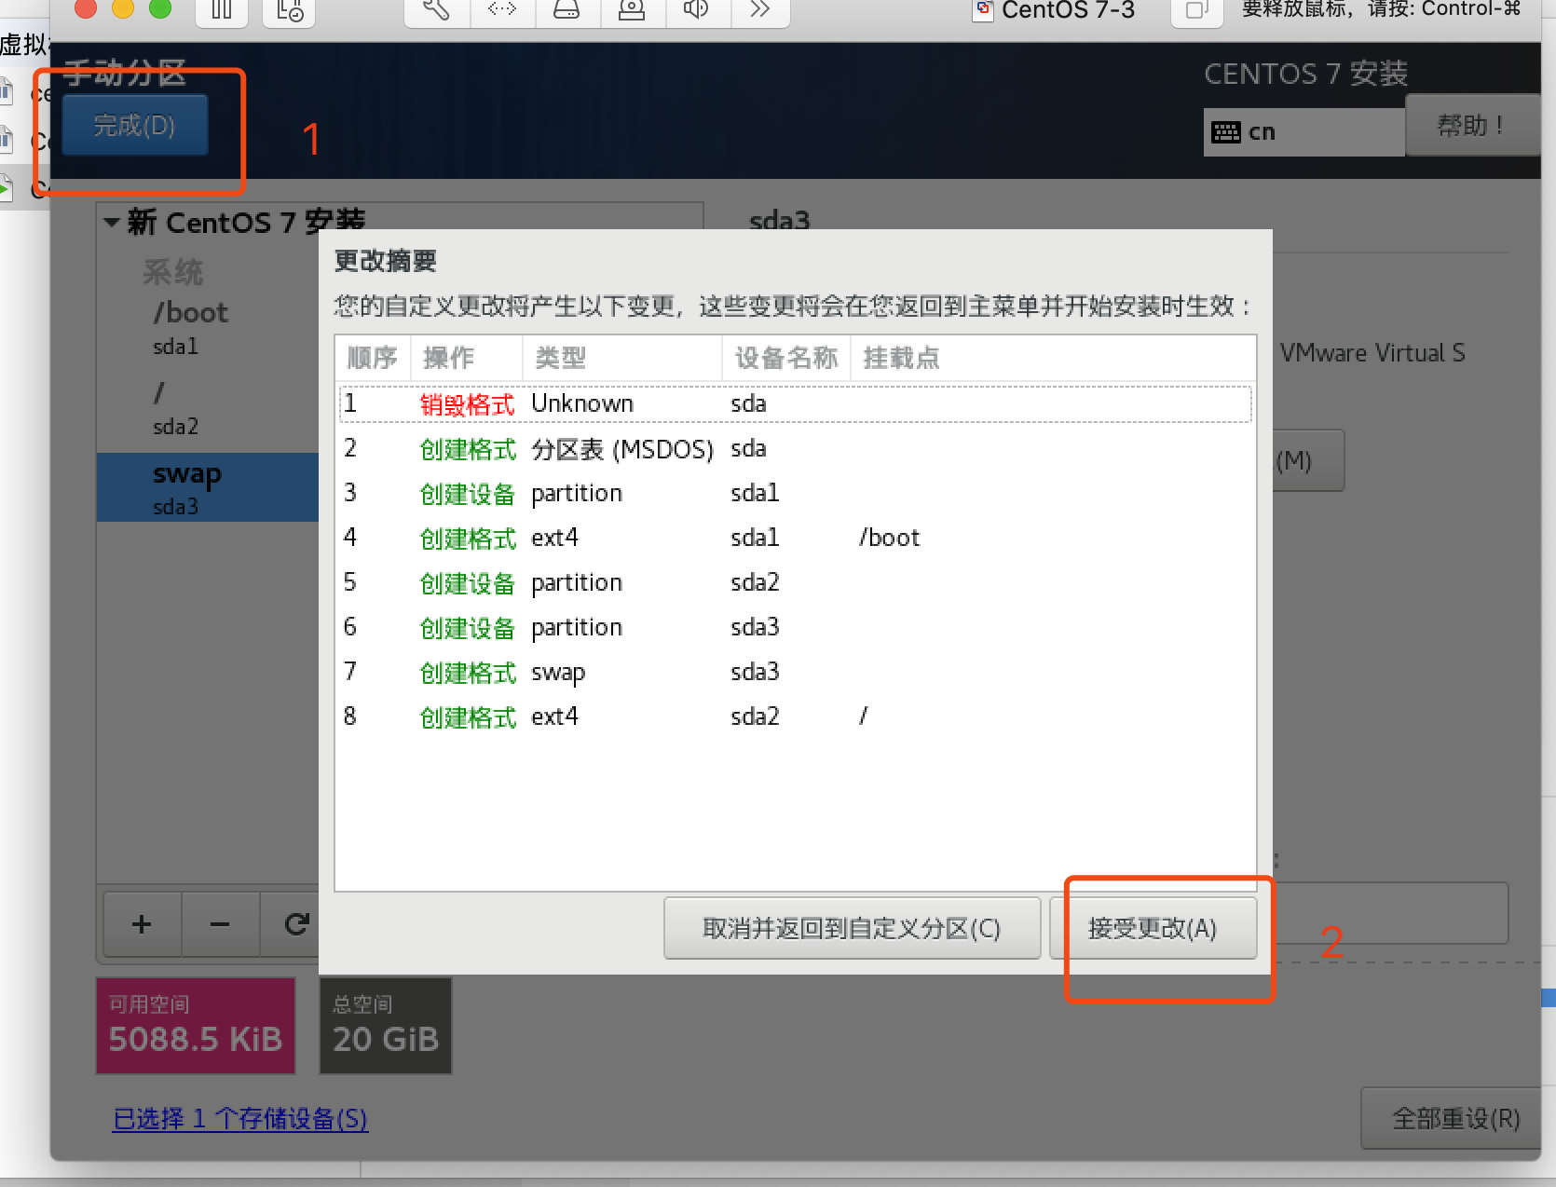Click the 修改 (M) button behind the dialog

tap(1308, 460)
